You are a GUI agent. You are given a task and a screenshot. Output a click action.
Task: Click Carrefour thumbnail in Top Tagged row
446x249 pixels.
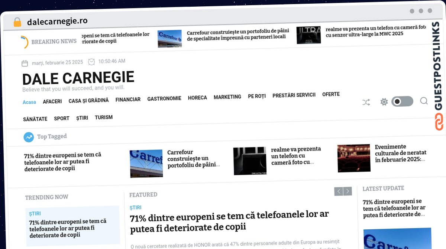click(146, 164)
